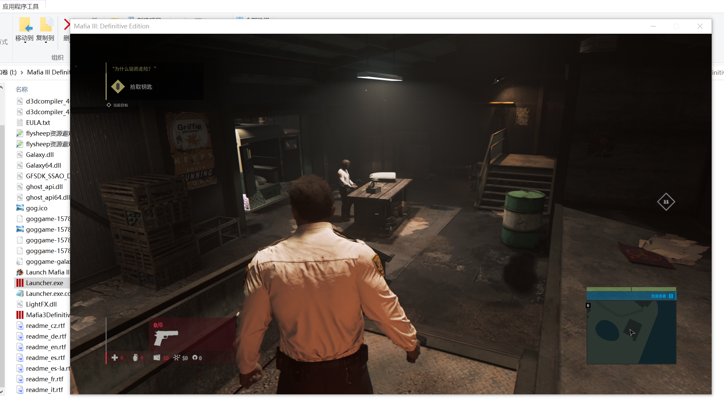
Task: Select the GFSDK_SSAO dll file icon
Action: [20, 176]
